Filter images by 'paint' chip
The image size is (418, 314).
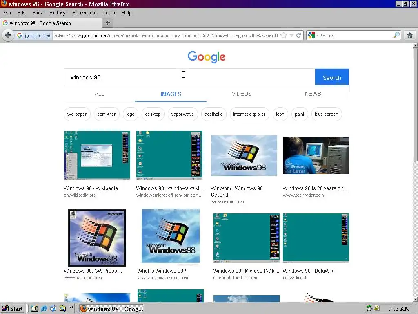click(x=299, y=114)
